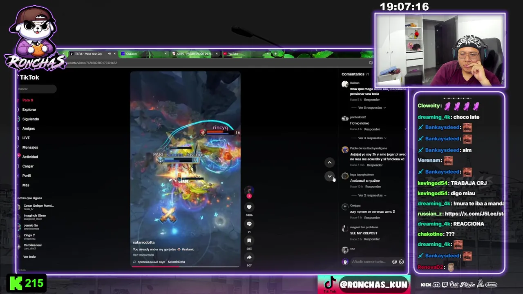523x294 pixels.
Task: Open a new browser tab with plus
Action: [275, 53]
